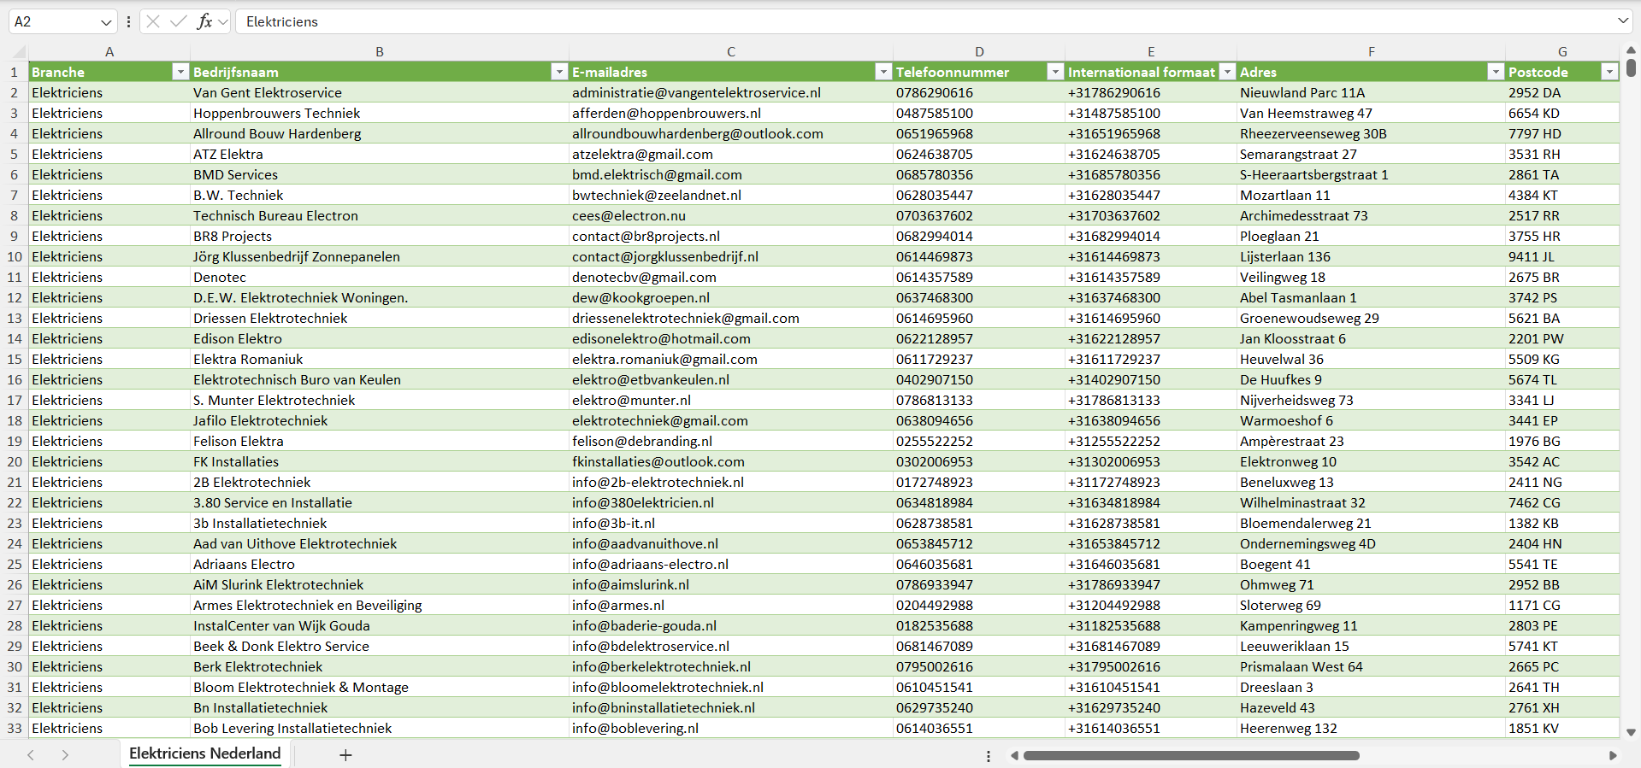This screenshot has height=768, width=1641.
Task: Click the next sheet navigation arrow
Action: pyautogui.click(x=65, y=755)
